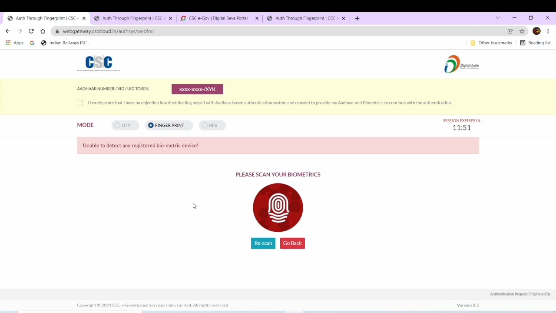Click the MODE label

click(x=85, y=125)
